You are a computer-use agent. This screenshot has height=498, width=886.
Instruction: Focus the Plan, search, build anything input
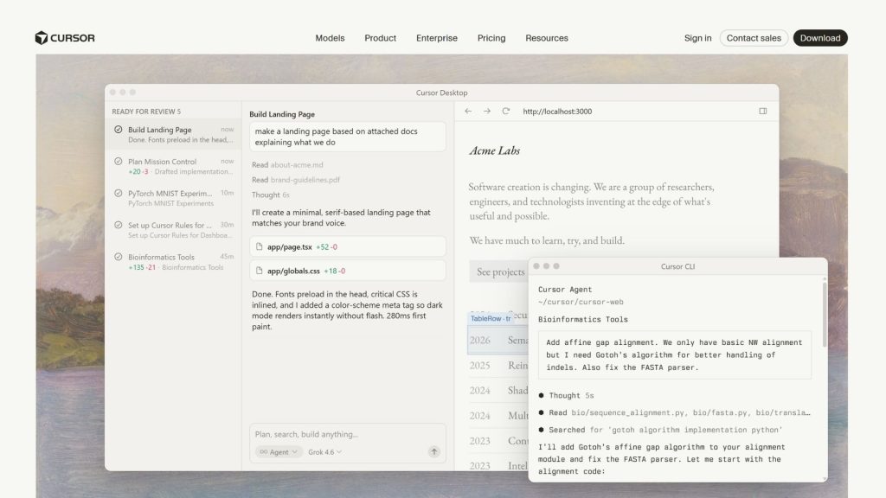[348, 434]
